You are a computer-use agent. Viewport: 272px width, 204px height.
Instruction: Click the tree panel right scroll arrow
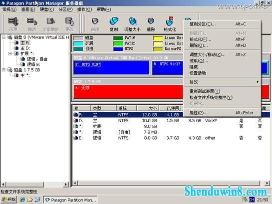click(x=66, y=184)
